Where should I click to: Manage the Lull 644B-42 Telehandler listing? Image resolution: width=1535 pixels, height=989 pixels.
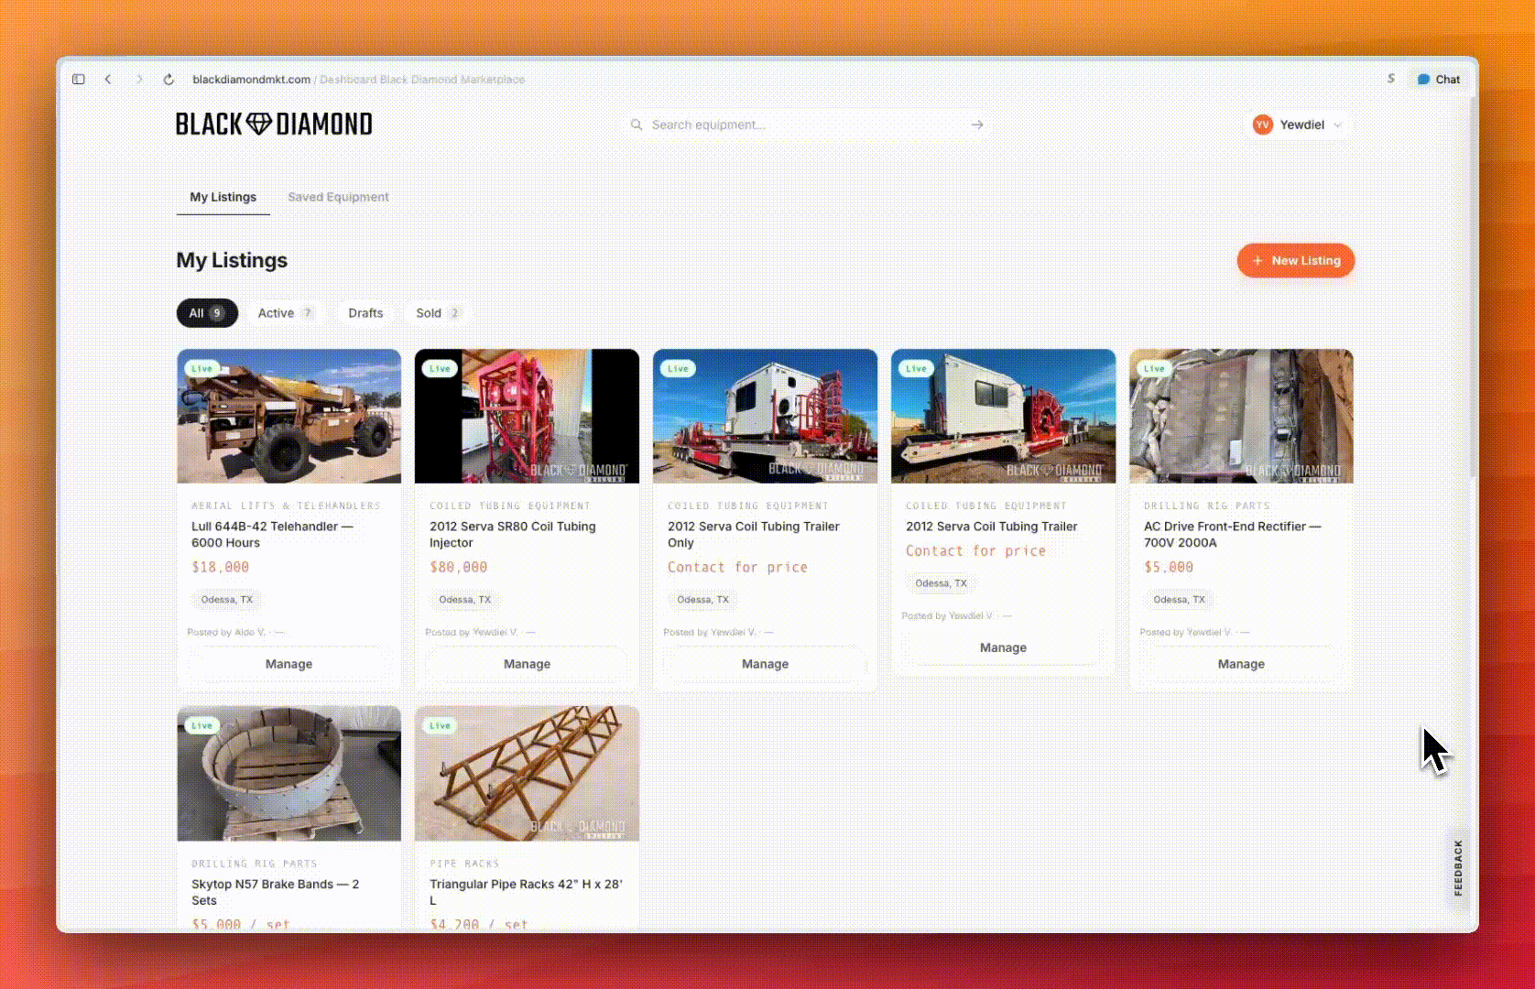pos(288,664)
